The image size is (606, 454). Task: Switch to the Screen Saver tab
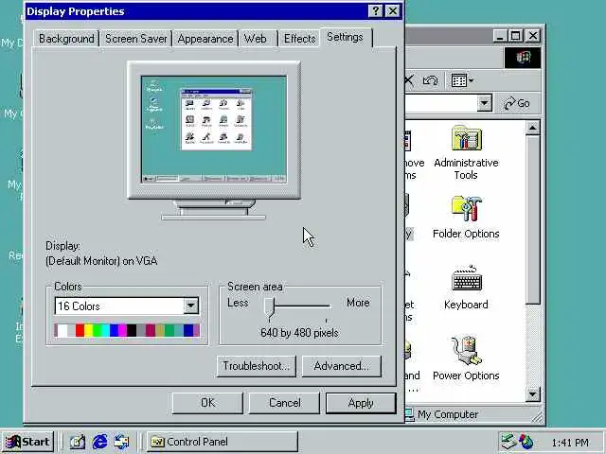click(x=136, y=39)
